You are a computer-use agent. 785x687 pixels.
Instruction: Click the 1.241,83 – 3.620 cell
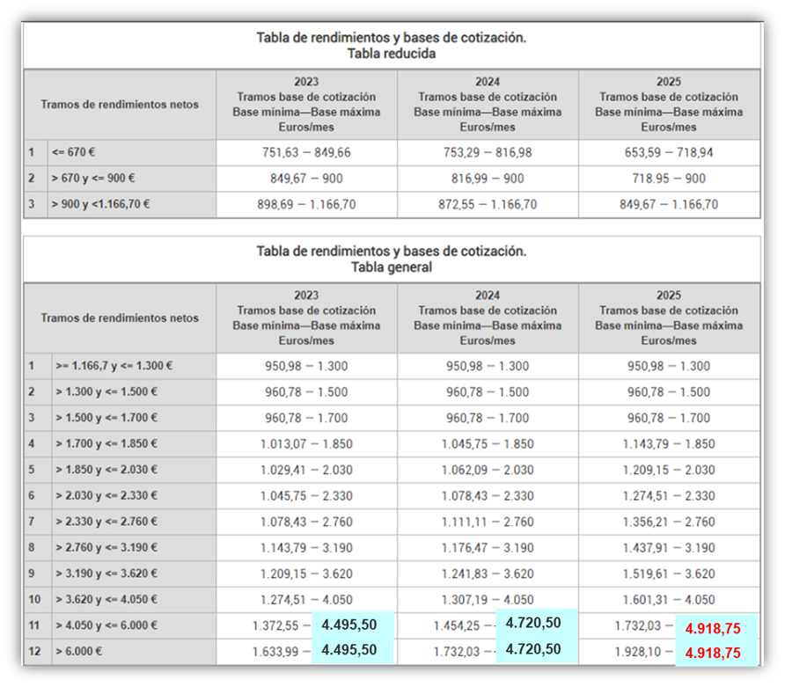click(x=488, y=574)
